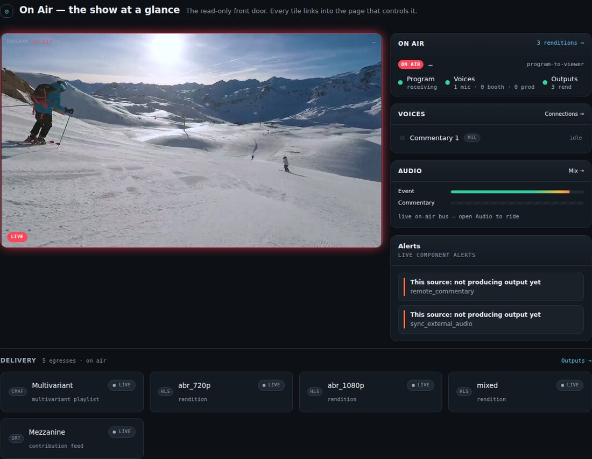
Task: Click the LIVE pill on the Mezzanine tile
Action: click(122, 432)
